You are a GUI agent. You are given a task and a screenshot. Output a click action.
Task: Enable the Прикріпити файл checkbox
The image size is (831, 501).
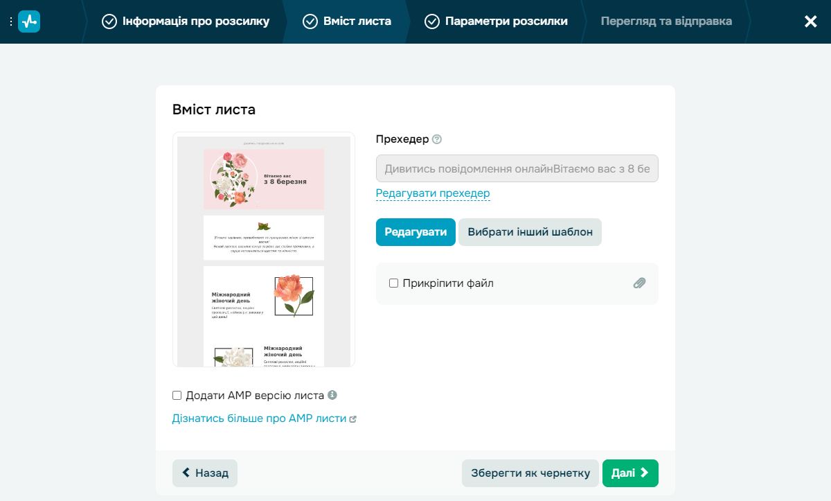click(393, 283)
